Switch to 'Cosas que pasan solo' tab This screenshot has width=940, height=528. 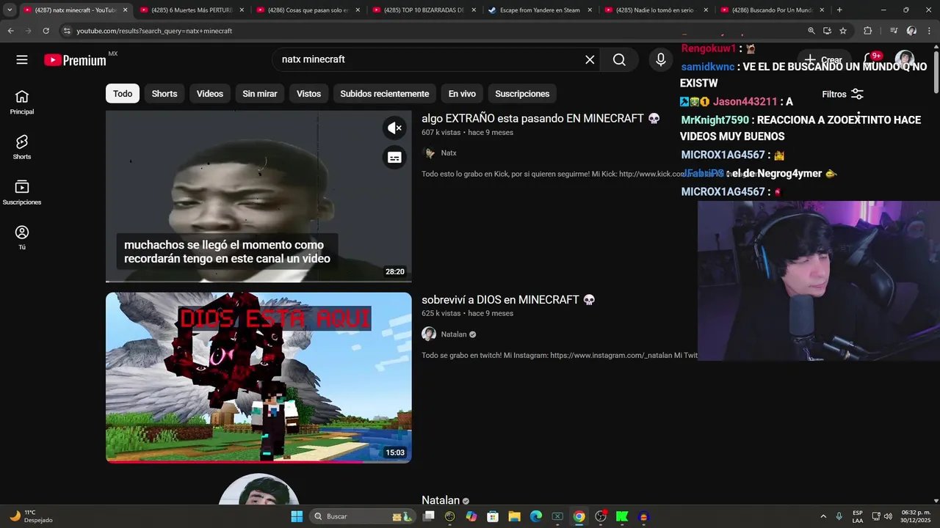(308, 10)
